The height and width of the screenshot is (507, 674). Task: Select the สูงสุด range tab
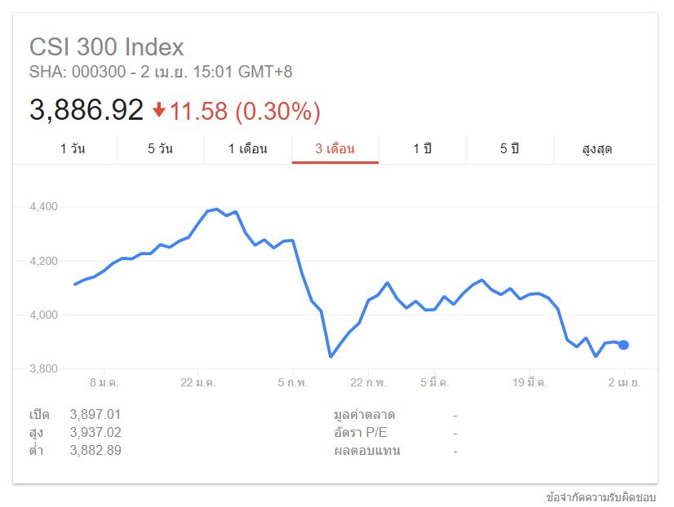coord(597,149)
